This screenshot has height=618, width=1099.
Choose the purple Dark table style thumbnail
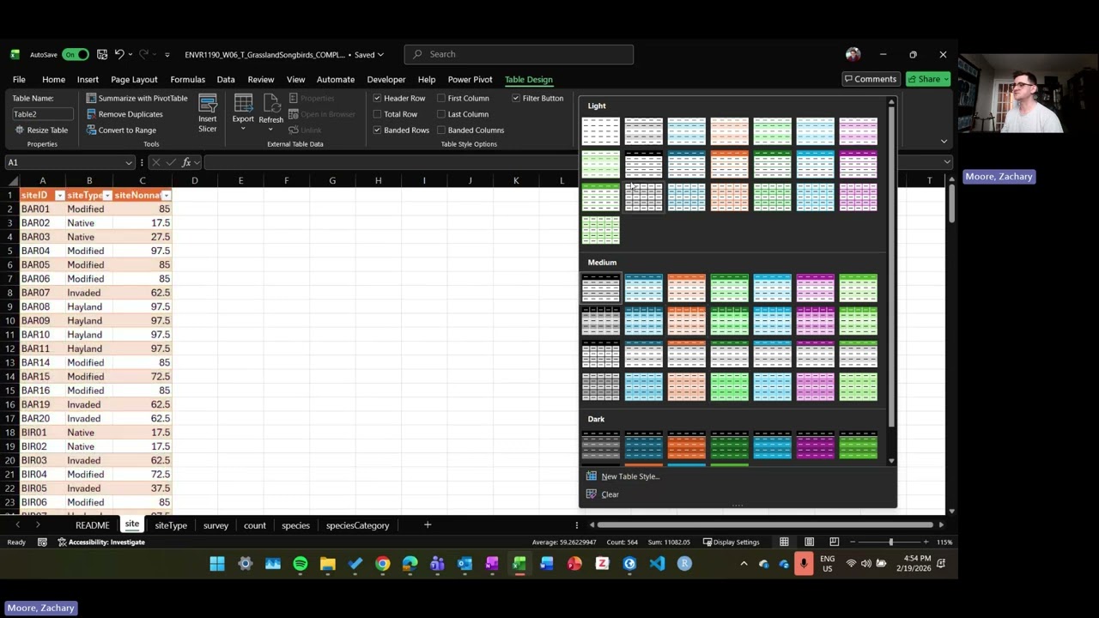tap(815, 445)
